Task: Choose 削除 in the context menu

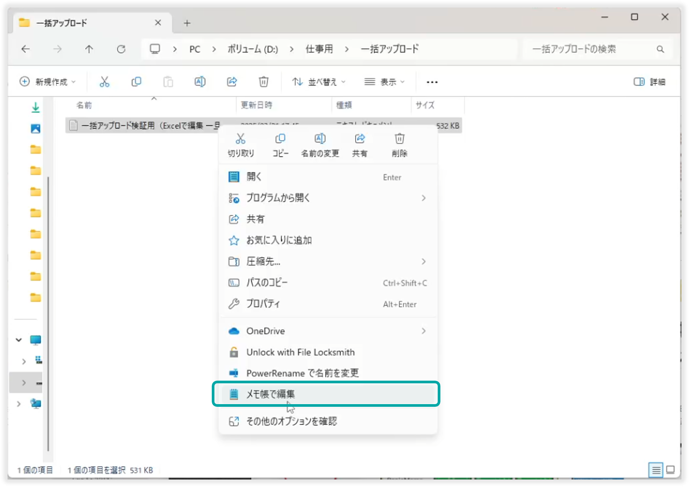Action: [x=400, y=145]
